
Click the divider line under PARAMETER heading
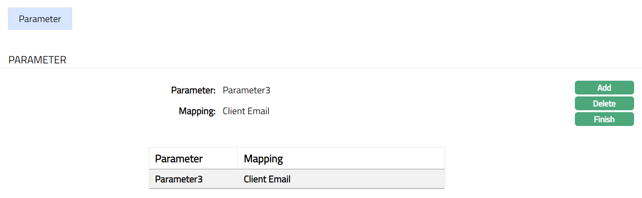[x=321, y=68]
